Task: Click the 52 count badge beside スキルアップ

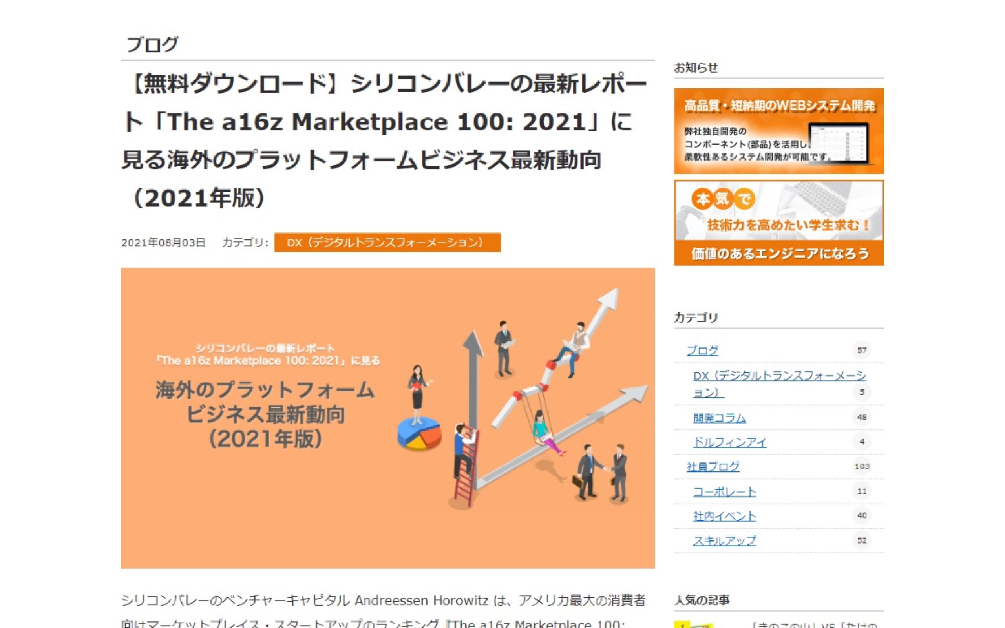Action: point(861,540)
